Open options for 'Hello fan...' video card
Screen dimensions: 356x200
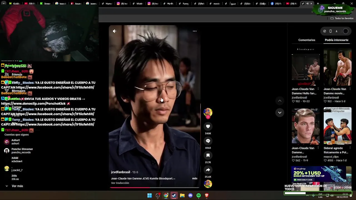318,89
